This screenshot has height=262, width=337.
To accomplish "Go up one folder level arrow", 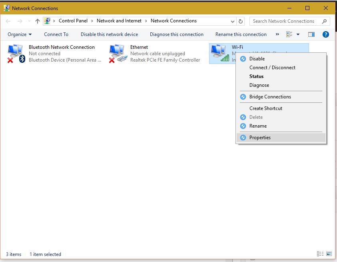I will (38, 21).
